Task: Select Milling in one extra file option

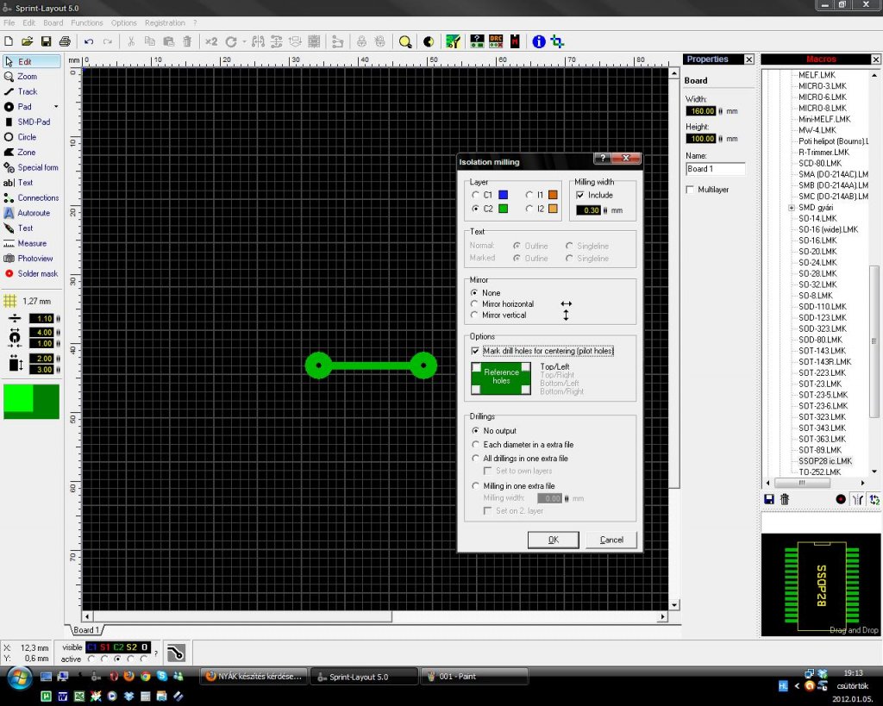Action: point(475,485)
